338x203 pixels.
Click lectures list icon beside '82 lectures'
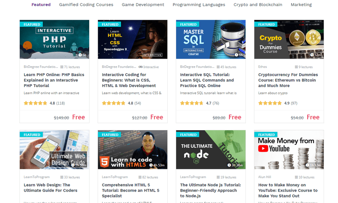click(140, 177)
